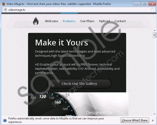Click the blue info icon in notification bar
Screen dimensions: 157x125
pos(5,120)
